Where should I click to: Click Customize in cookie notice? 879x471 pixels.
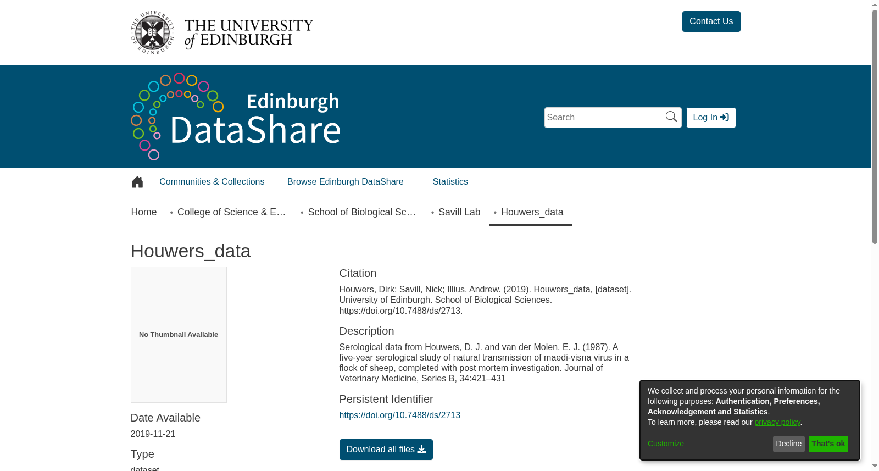(665, 444)
